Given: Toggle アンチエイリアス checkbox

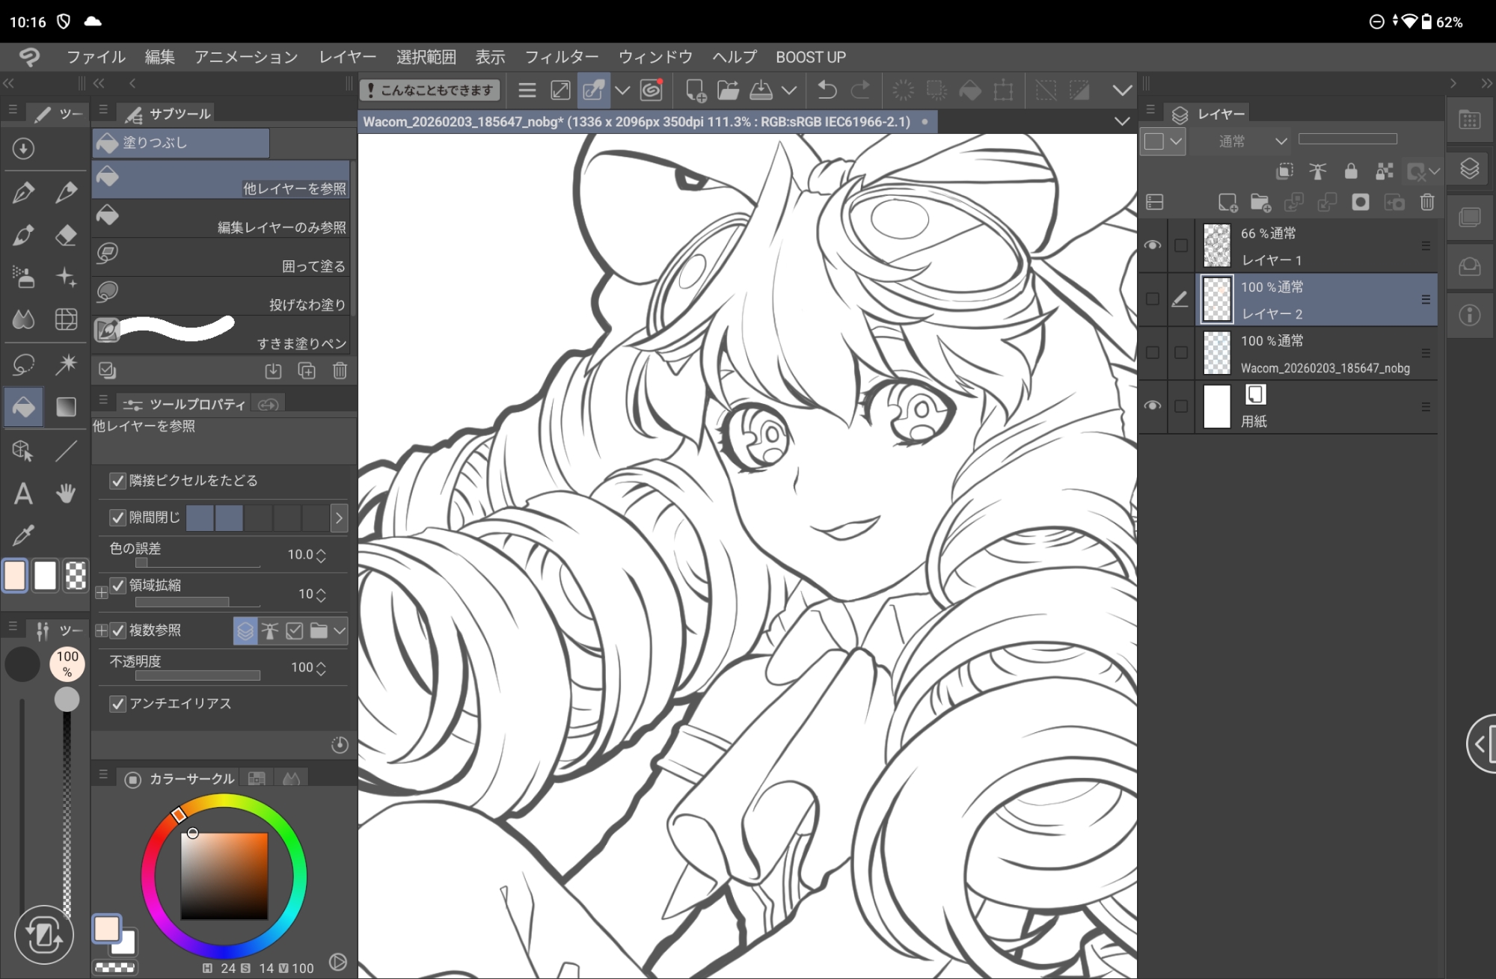Looking at the screenshot, I should click(x=117, y=704).
